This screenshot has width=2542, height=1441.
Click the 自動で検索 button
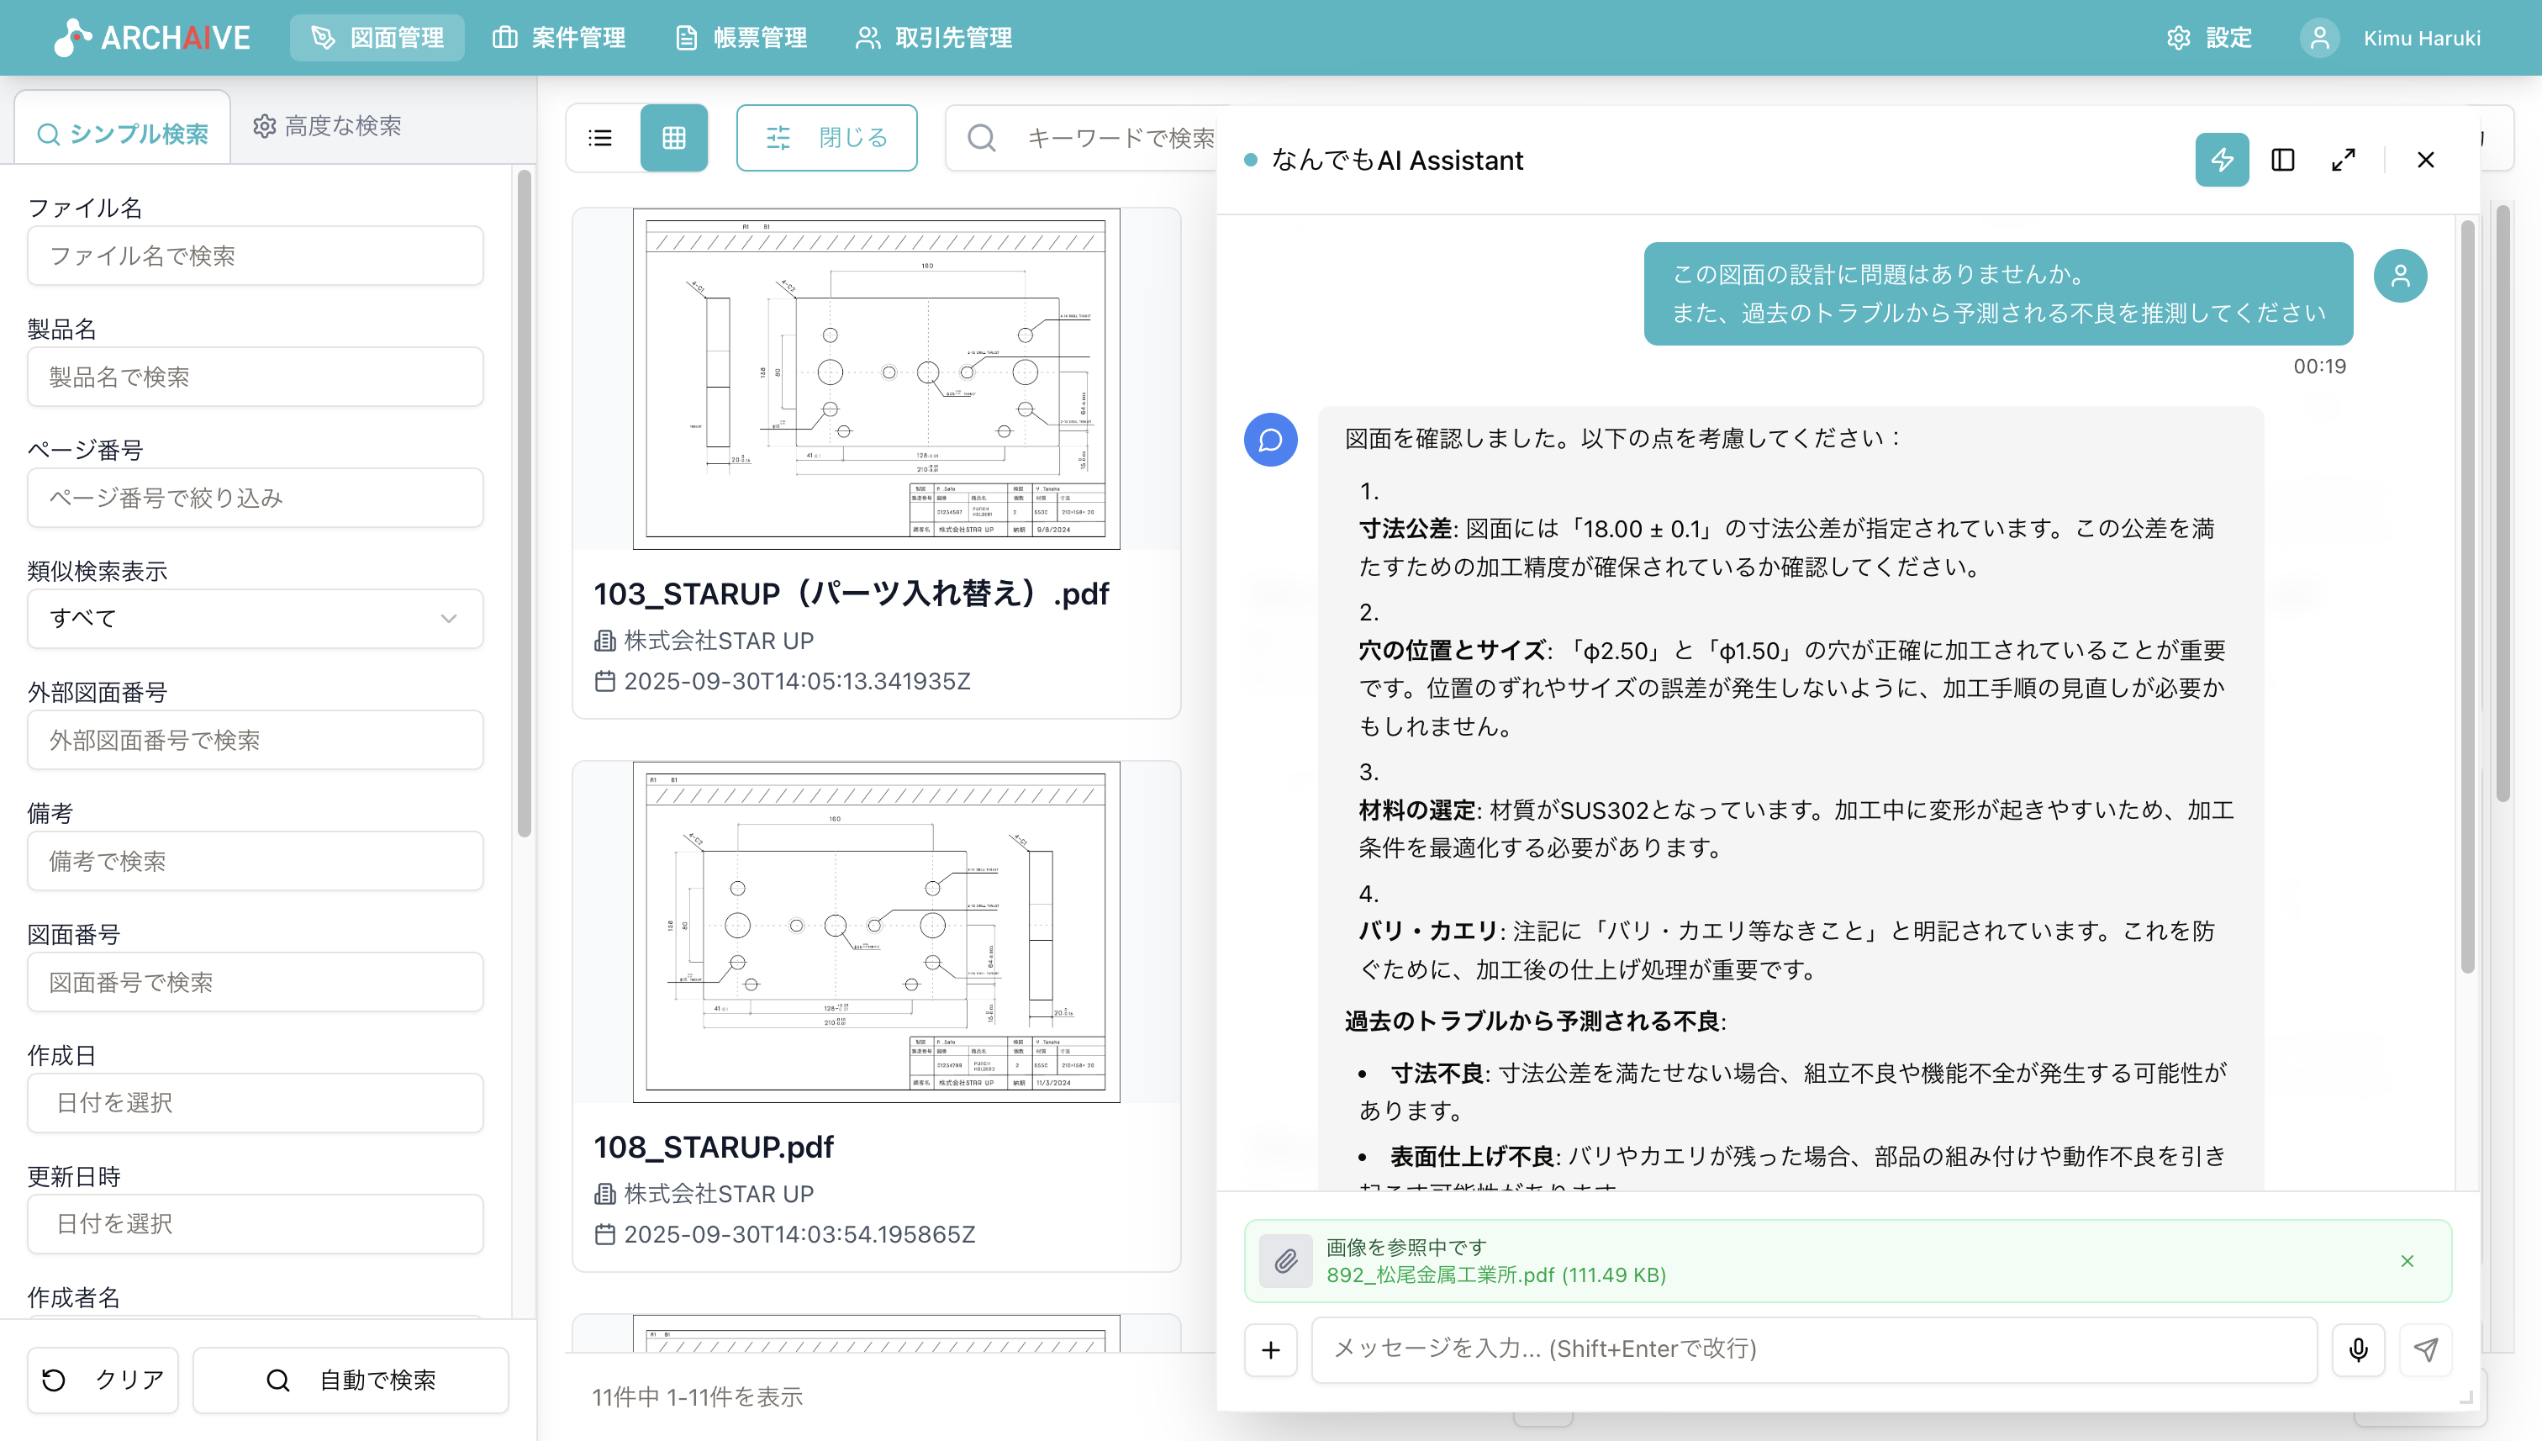(x=351, y=1380)
